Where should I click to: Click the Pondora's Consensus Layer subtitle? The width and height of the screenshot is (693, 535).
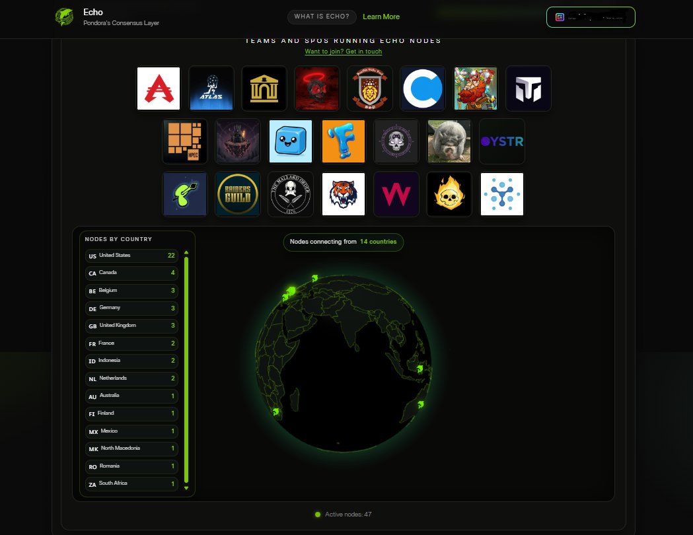point(121,23)
